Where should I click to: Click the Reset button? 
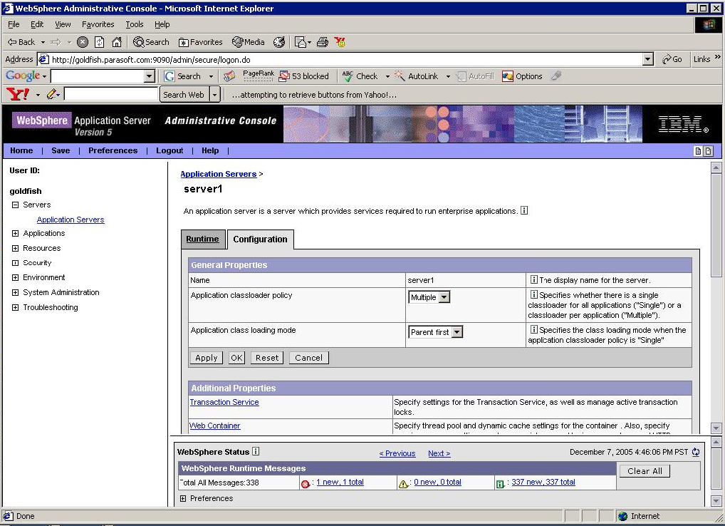pos(267,358)
